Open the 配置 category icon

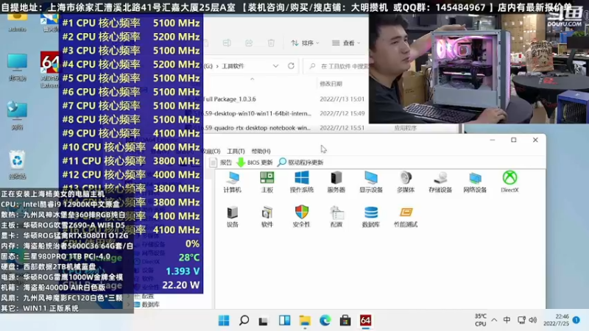point(336,216)
